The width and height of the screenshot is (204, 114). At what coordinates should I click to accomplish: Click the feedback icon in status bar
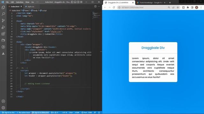95,113
